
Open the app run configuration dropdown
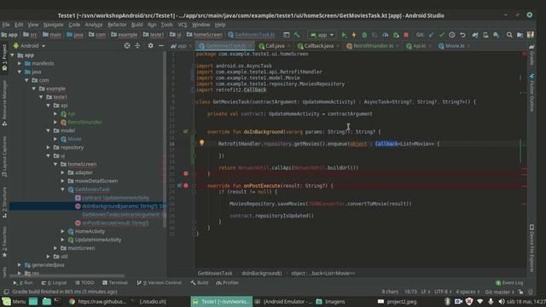(x=322, y=35)
